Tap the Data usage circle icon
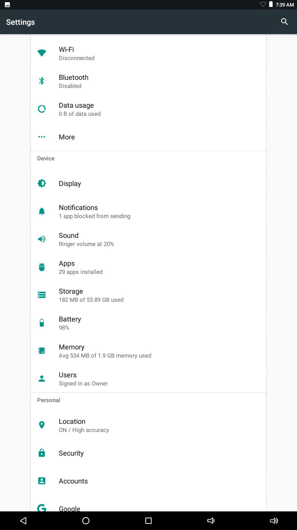This screenshot has width=297, height=530. tap(42, 109)
